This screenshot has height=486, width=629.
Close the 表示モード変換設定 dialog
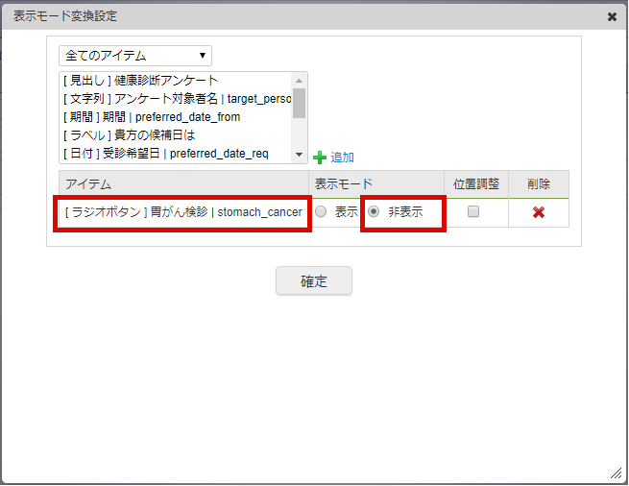point(612,17)
